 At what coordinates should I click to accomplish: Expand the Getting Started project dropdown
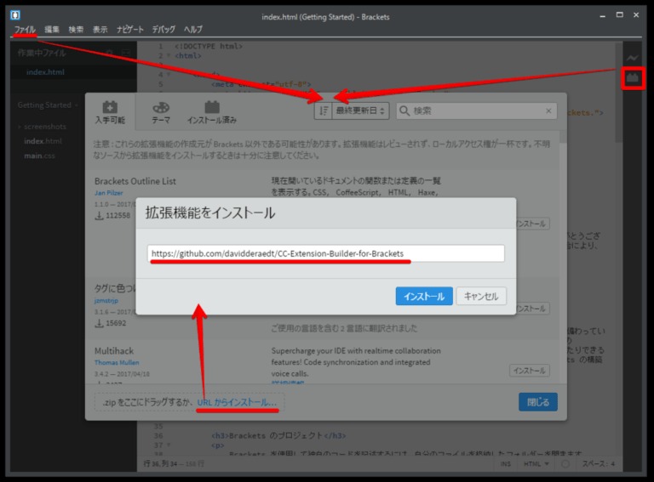[48, 105]
